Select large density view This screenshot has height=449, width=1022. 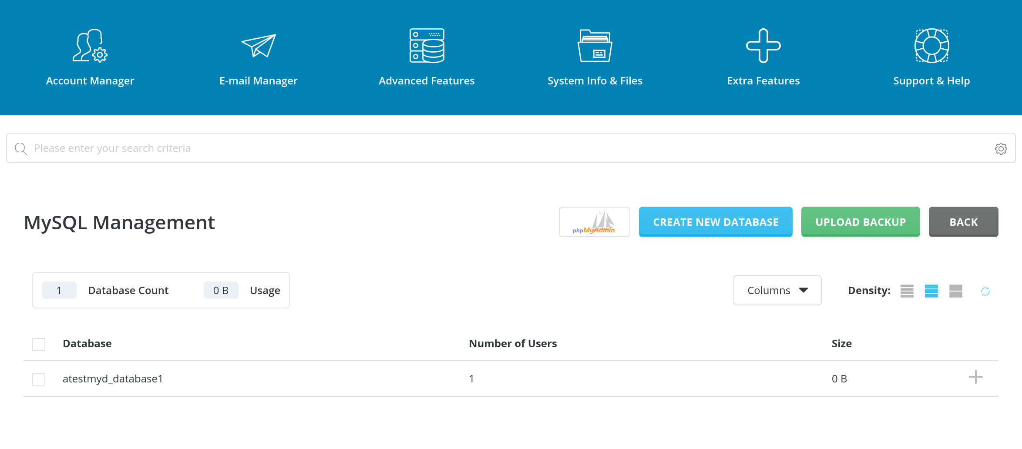[956, 291]
